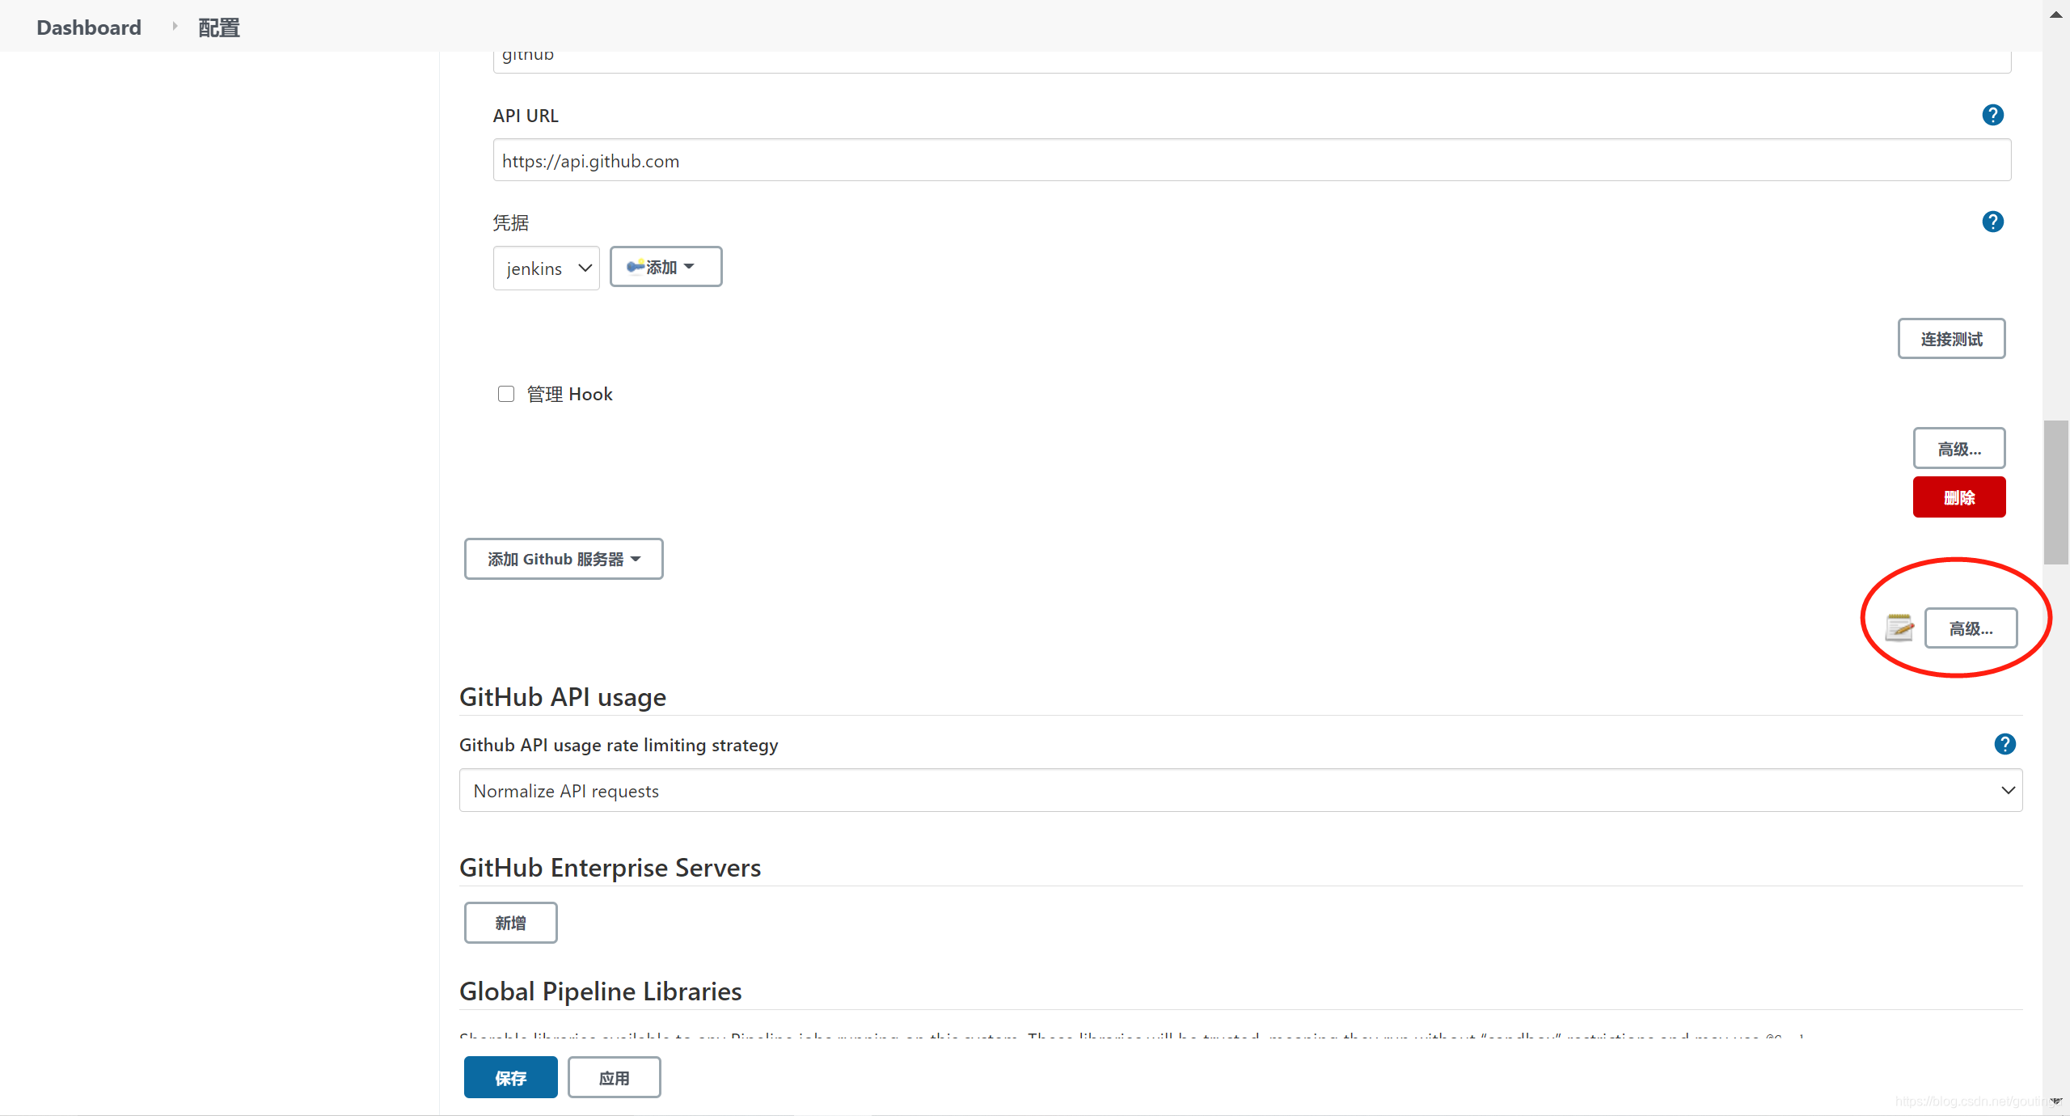Click the github name input field
This screenshot has height=1116, width=2070.
1252,61
